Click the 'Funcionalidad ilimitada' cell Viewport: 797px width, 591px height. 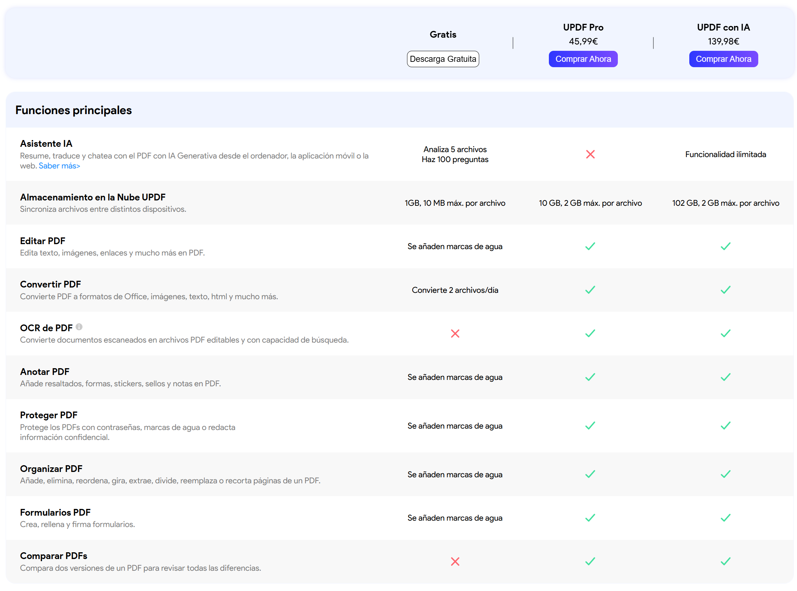click(726, 154)
